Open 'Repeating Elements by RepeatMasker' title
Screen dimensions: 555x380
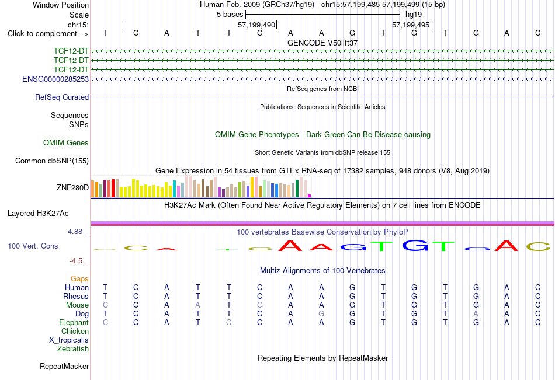coord(323,358)
